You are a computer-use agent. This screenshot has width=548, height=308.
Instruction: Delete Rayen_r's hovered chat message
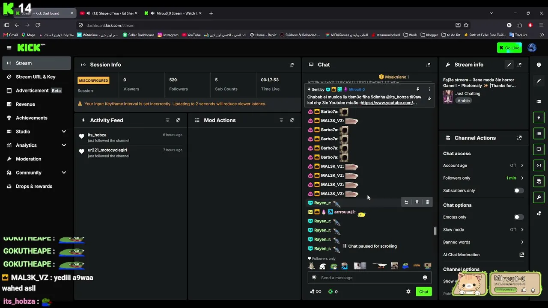tap(427, 202)
